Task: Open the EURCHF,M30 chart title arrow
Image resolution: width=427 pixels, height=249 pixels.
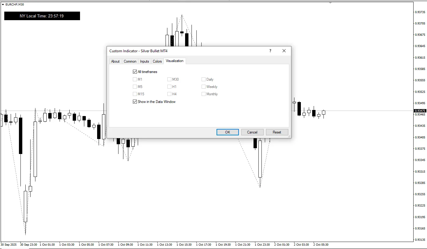Action: click(3, 5)
